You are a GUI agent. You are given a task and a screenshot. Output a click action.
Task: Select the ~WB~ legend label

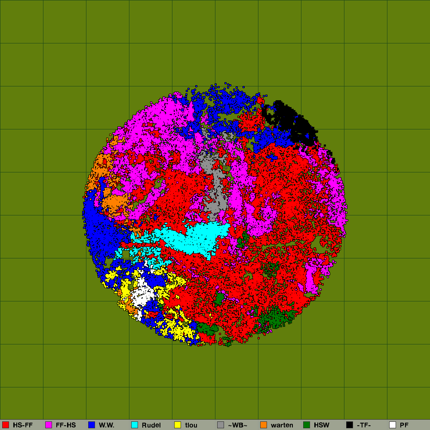click(237, 425)
